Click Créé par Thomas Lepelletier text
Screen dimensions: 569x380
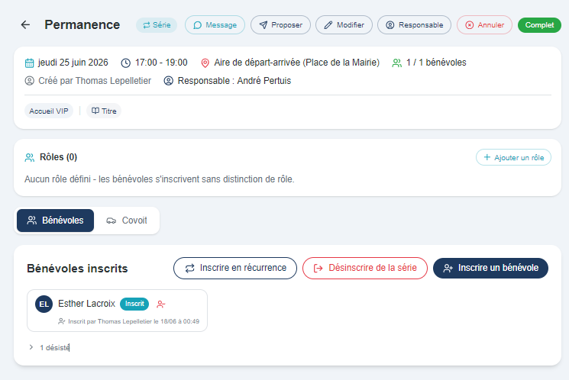(95, 80)
